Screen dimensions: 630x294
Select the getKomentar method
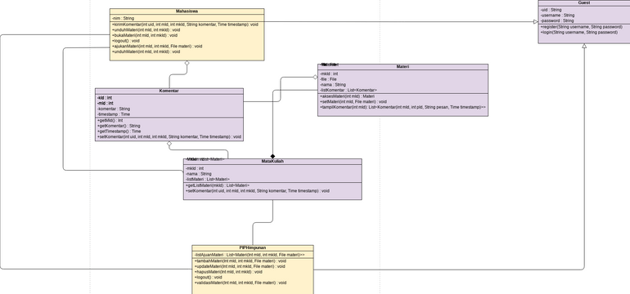118,126
